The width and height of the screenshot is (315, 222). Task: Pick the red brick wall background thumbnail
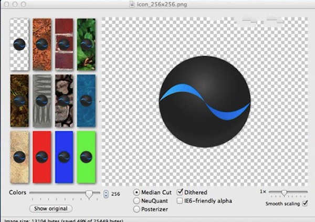pyautogui.click(x=64, y=45)
